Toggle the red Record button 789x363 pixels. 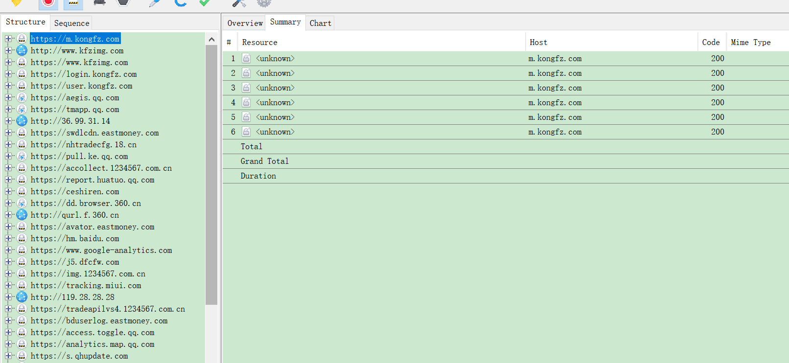(x=48, y=2)
